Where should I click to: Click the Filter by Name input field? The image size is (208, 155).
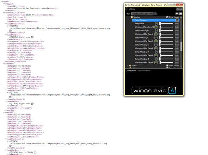(x=142, y=14)
